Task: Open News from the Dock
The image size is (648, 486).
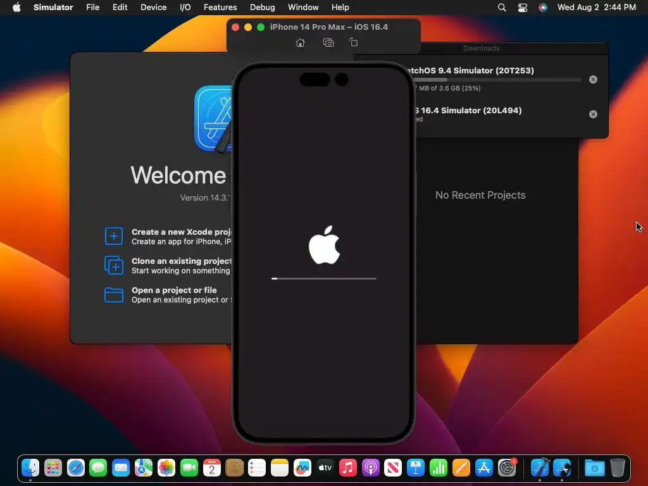Action: tap(392, 468)
